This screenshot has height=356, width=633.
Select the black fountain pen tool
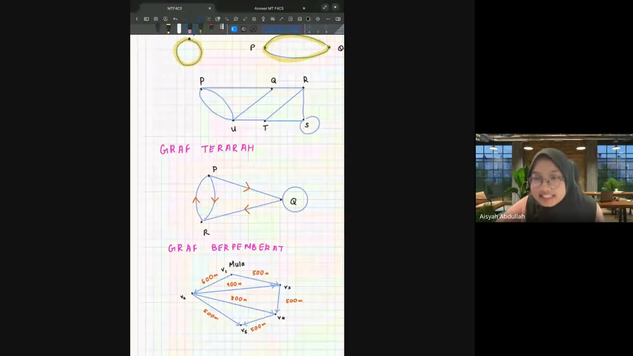tap(158, 29)
